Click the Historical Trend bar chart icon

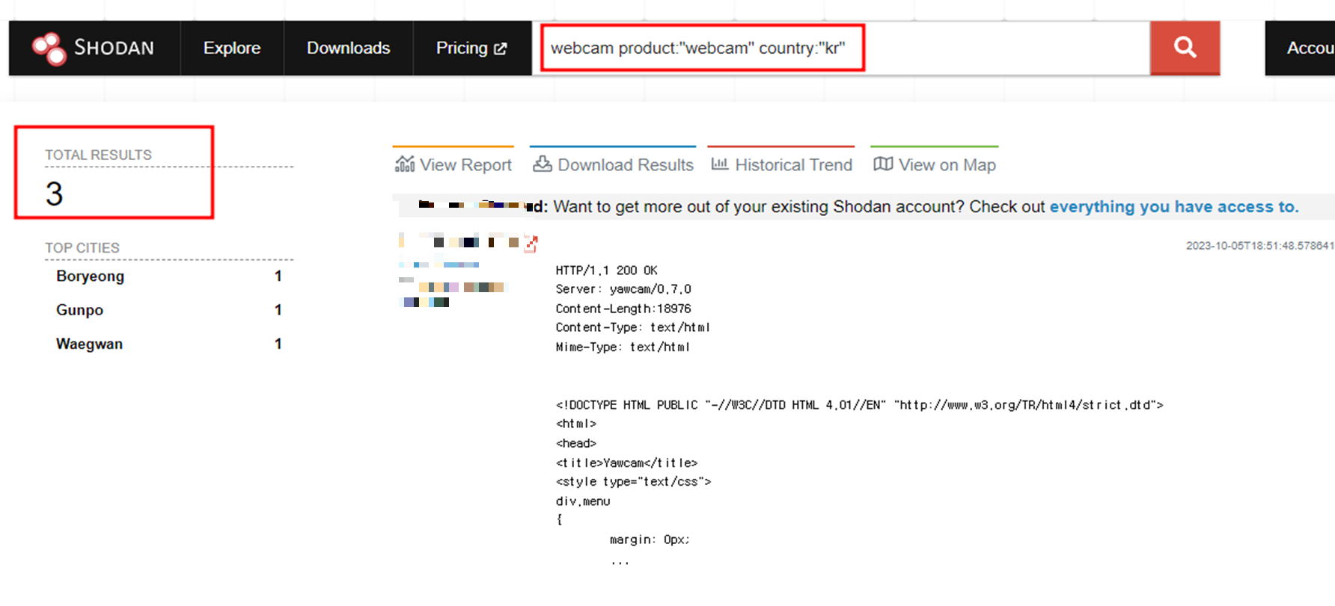coord(720,164)
